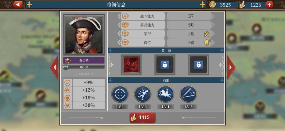The width and height of the screenshot is (285, 131).
Task: Show previous general with left red arrow
Action: pyautogui.click(x=54, y=67)
